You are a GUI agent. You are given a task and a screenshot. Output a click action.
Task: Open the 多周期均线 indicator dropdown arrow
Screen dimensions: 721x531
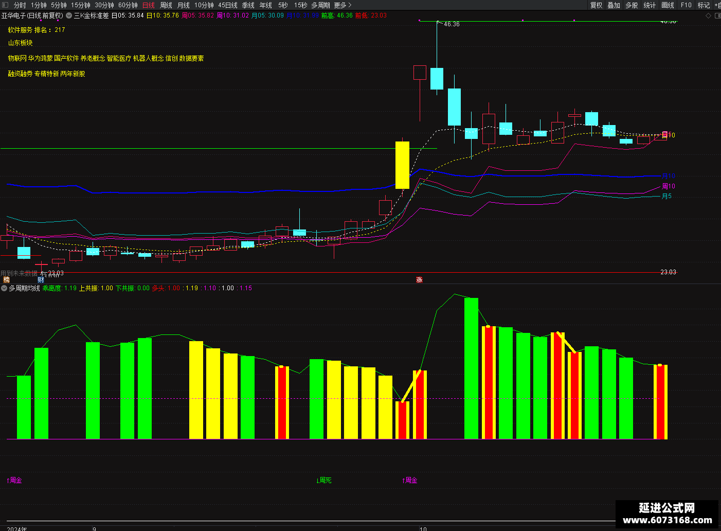tap(4, 288)
